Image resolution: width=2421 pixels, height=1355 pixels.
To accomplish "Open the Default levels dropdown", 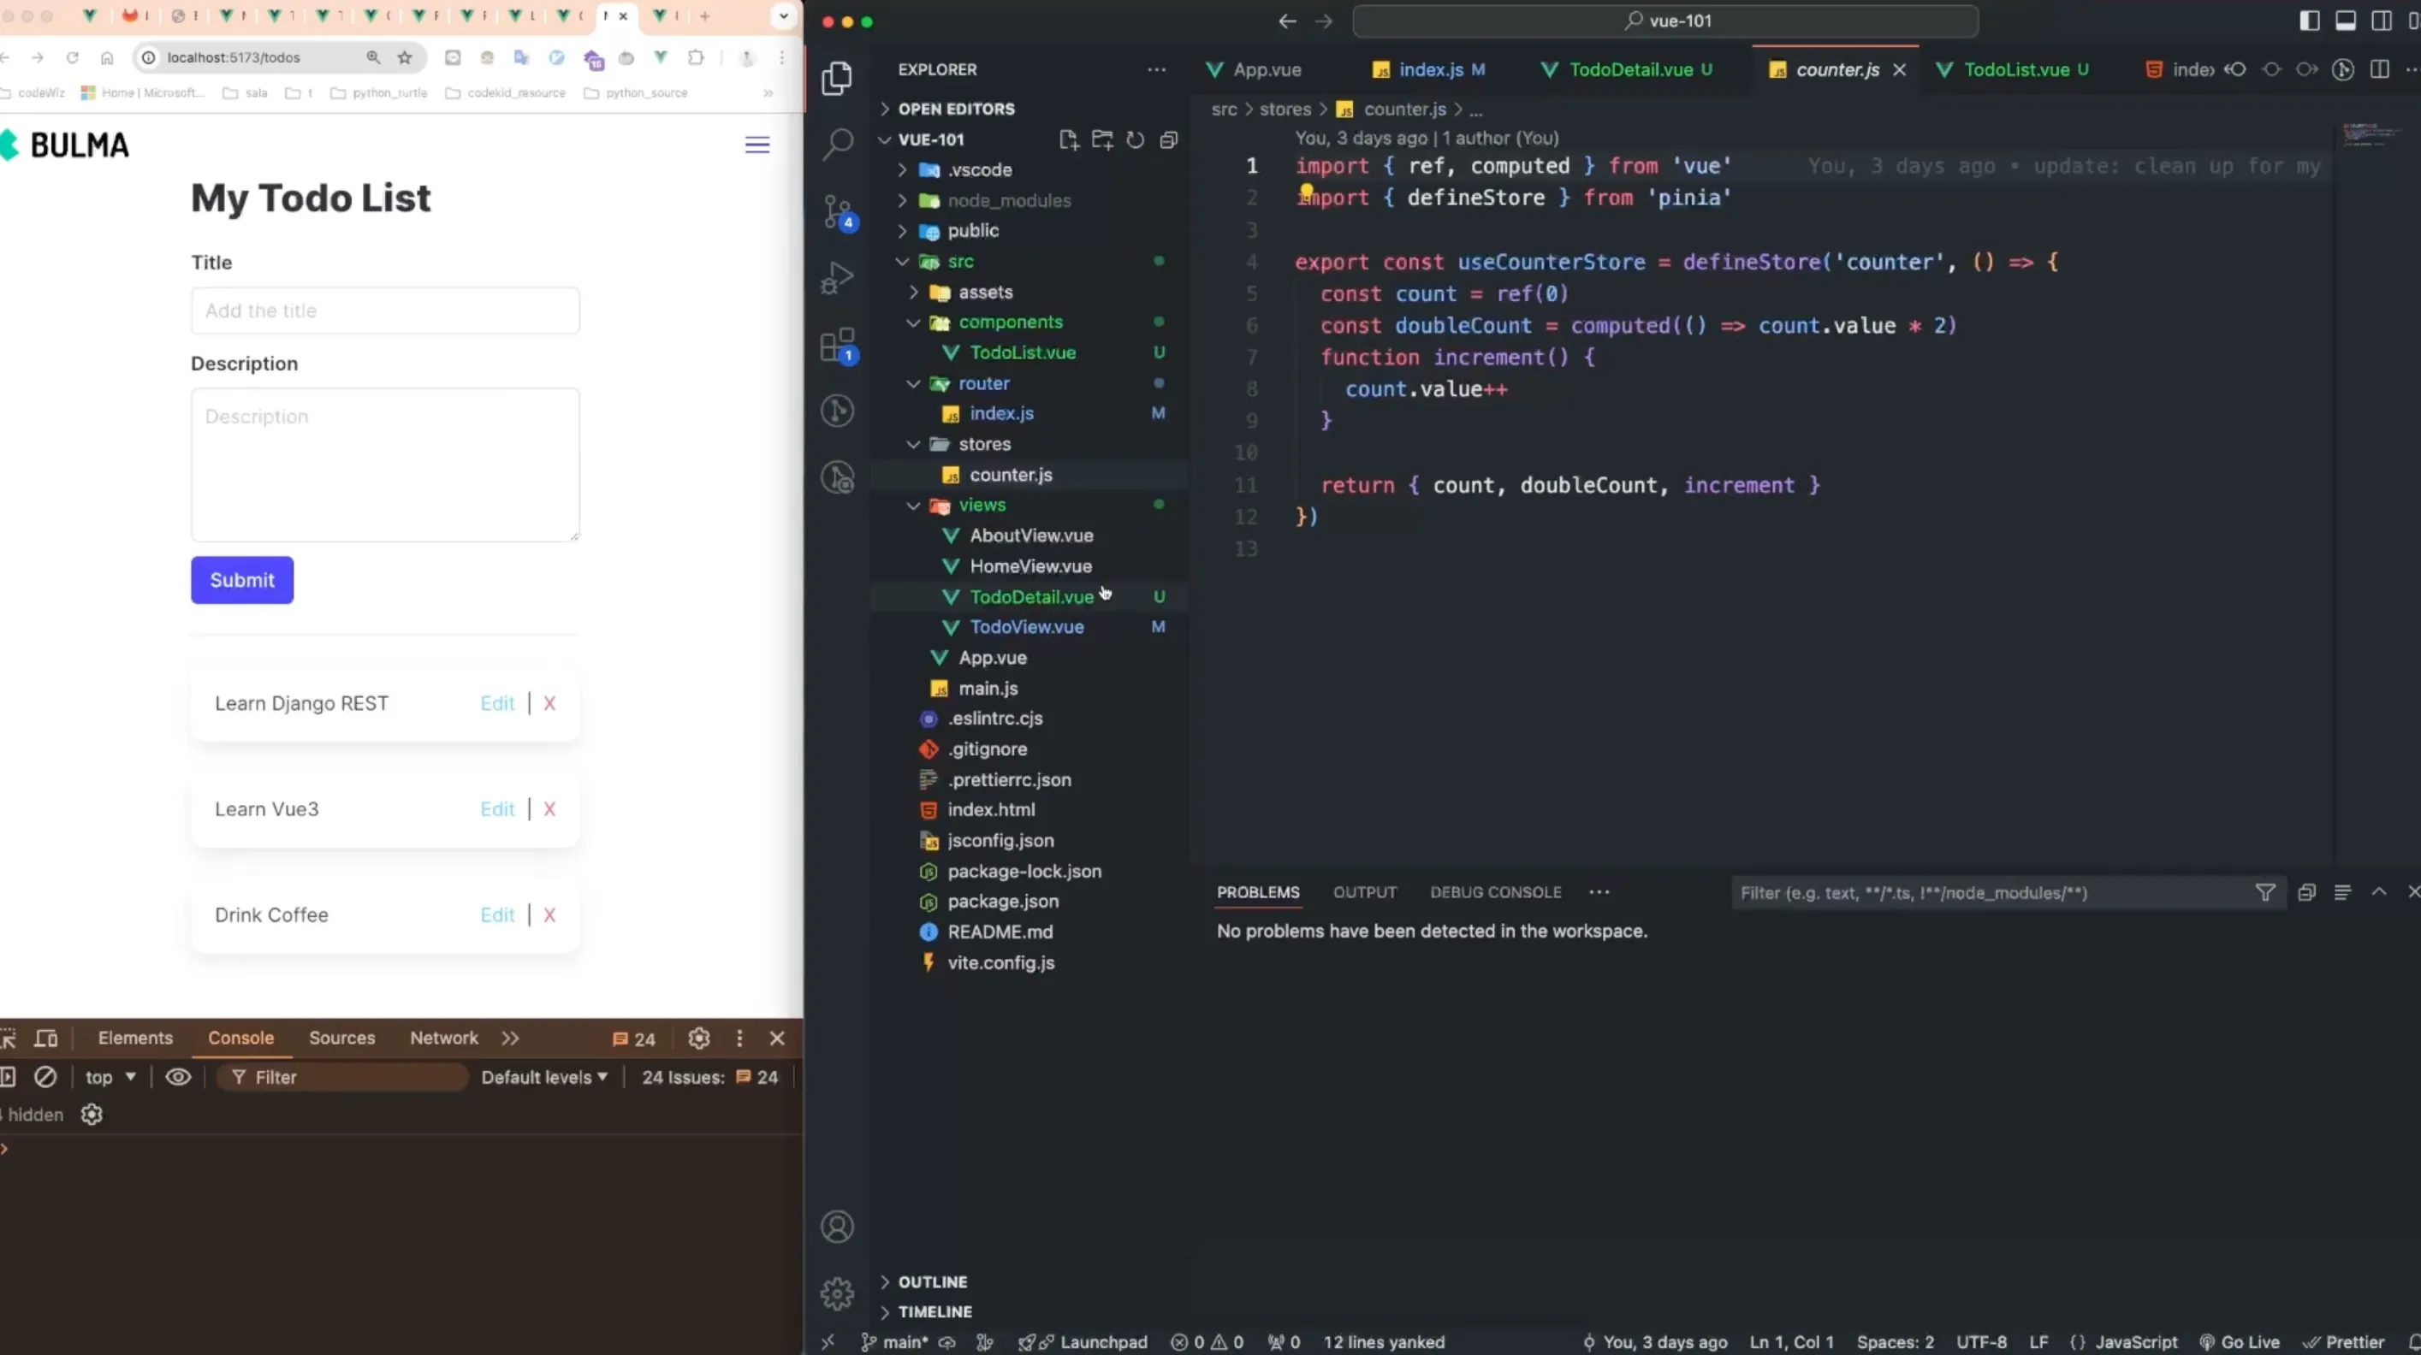I will click(x=544, y=1077).
